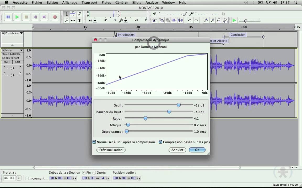The width and height of the screenshot is (302, 188).
Task: Click the Décroissance slider handle
Action: pos(127,132)
